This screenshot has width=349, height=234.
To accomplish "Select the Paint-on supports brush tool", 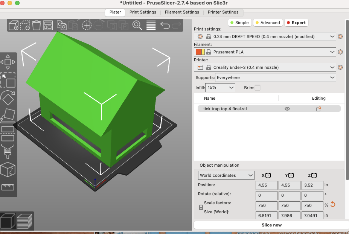I will point(8,152).
